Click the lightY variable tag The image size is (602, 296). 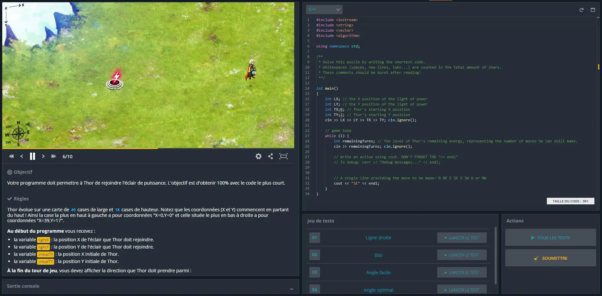tap(44, 247)
